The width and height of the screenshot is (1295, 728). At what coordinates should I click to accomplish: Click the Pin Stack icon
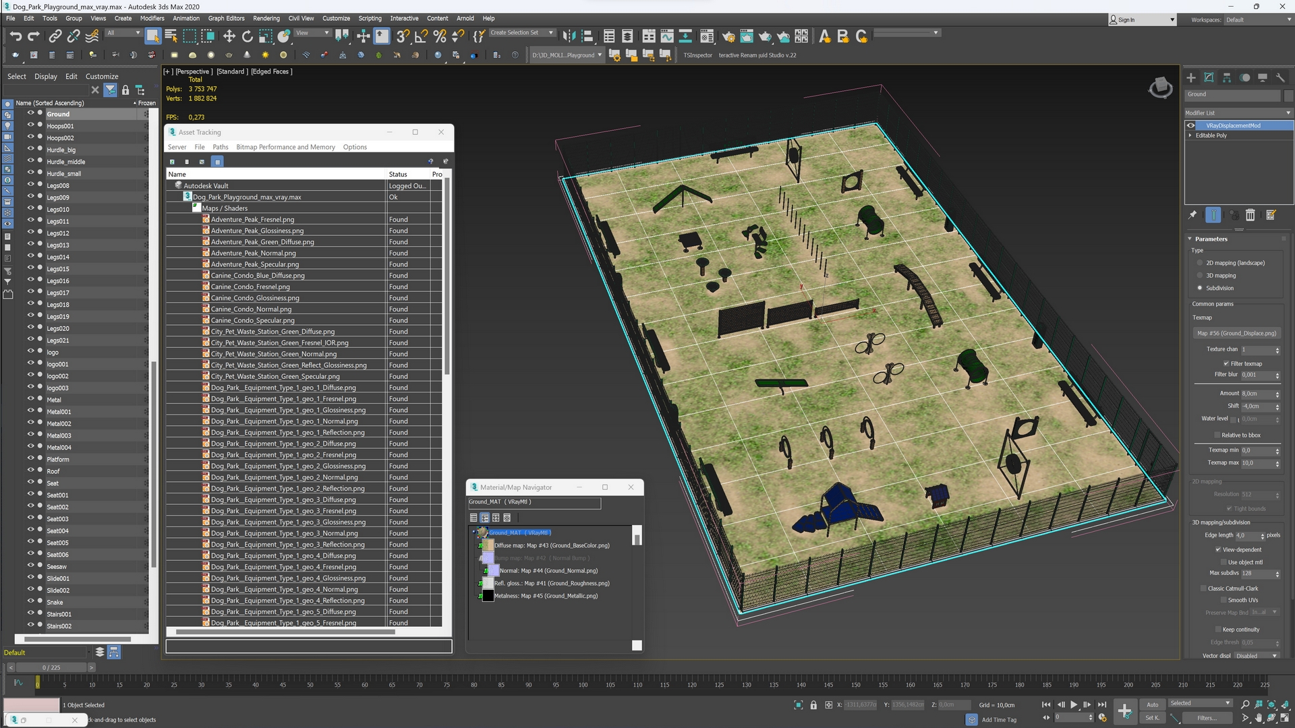(x=1192, y=215)
